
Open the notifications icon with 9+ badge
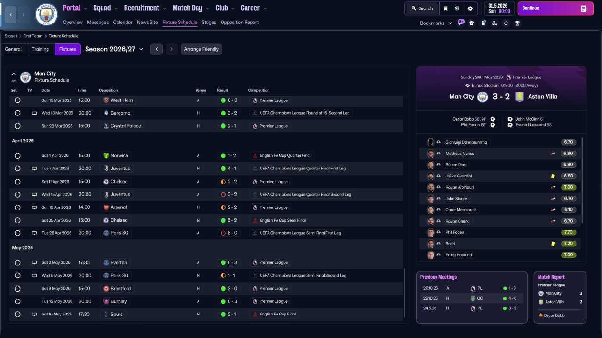click(x=461, y=23)
